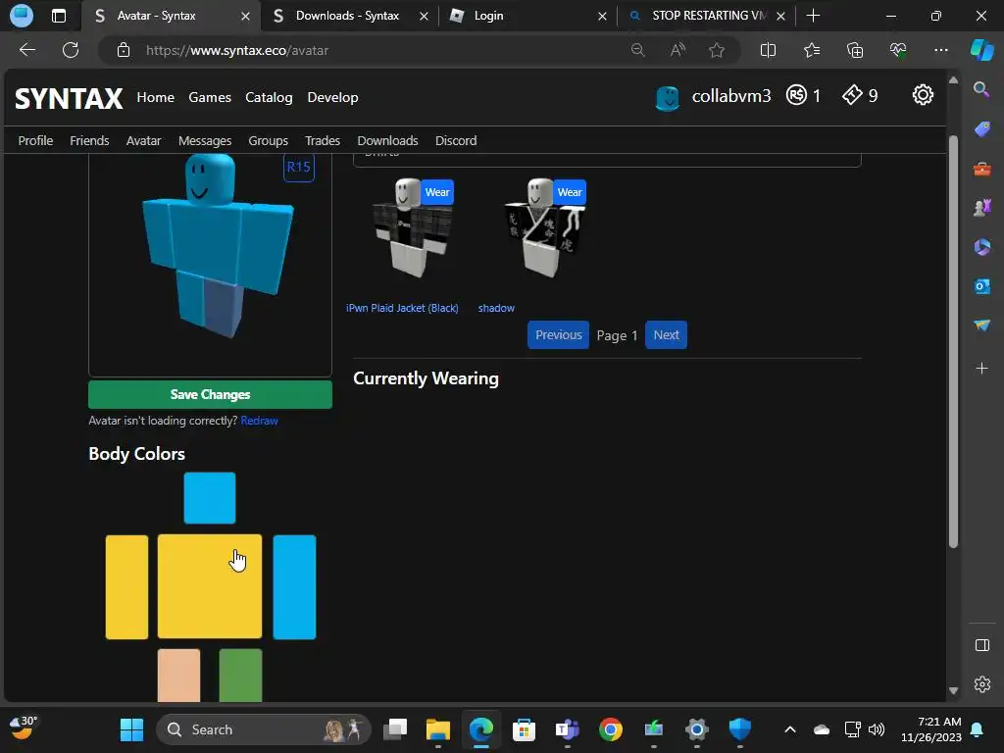Open Outlook in the sidebar

[x=981, y=286]
